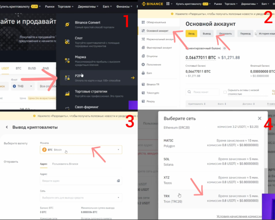Close the Выберите сеть dialog
Image resolution: width=275 pixels, height=220 pixels.
[x=260, y=118]
